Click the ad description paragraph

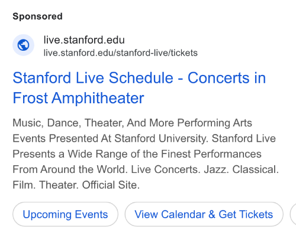[146, 154]
